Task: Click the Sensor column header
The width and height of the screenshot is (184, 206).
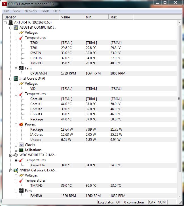Action: coord(31,17)
